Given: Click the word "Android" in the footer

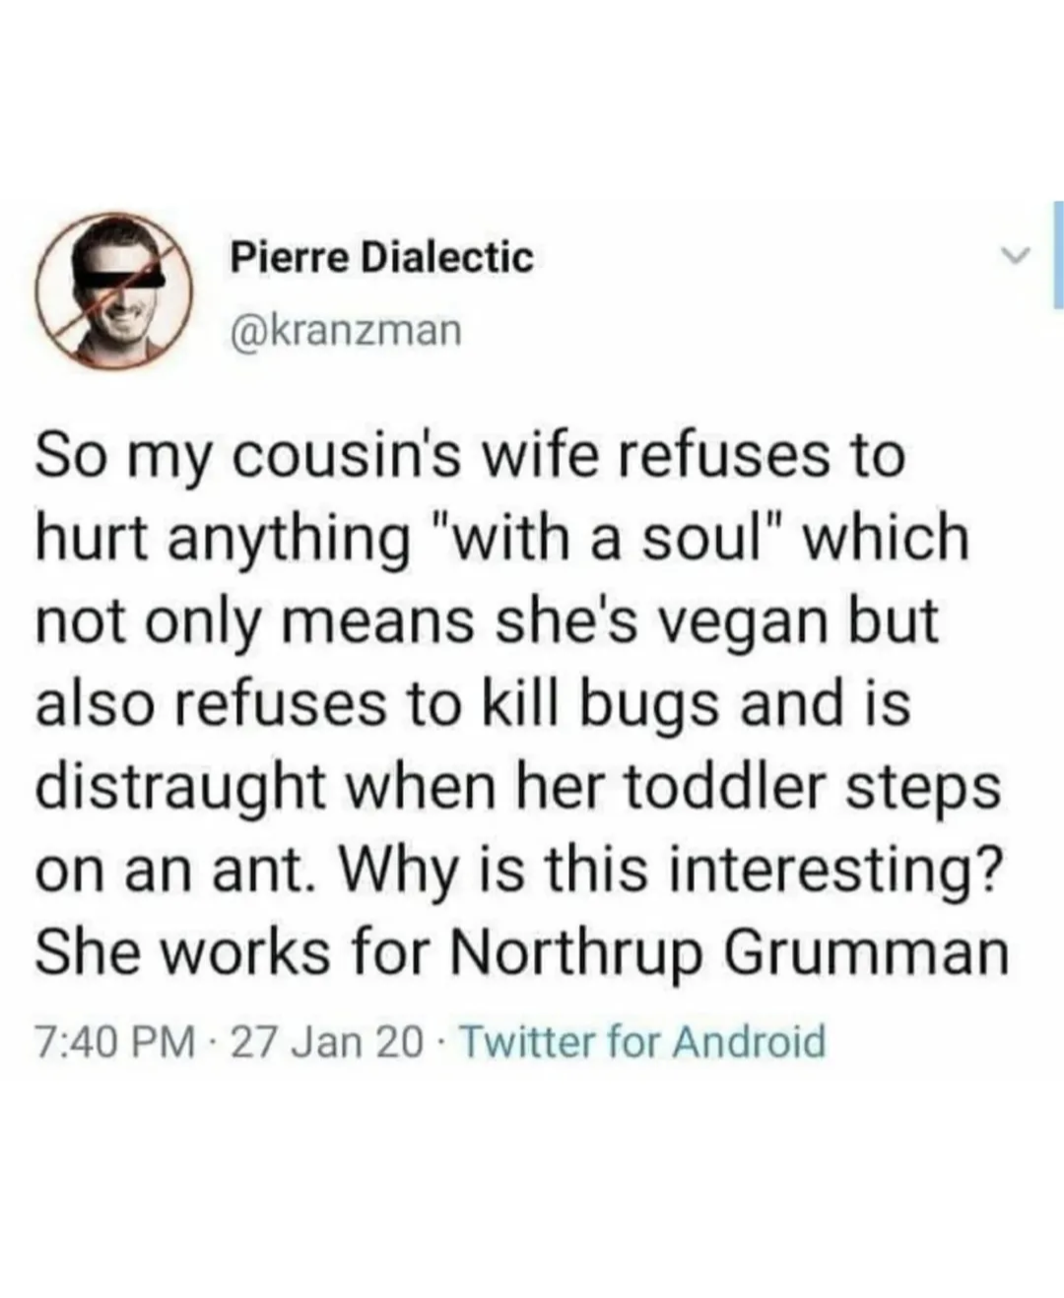Looking at the screenshot, I should (749, 1041).
